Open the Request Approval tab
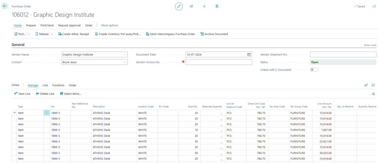 tap(69, 25)
